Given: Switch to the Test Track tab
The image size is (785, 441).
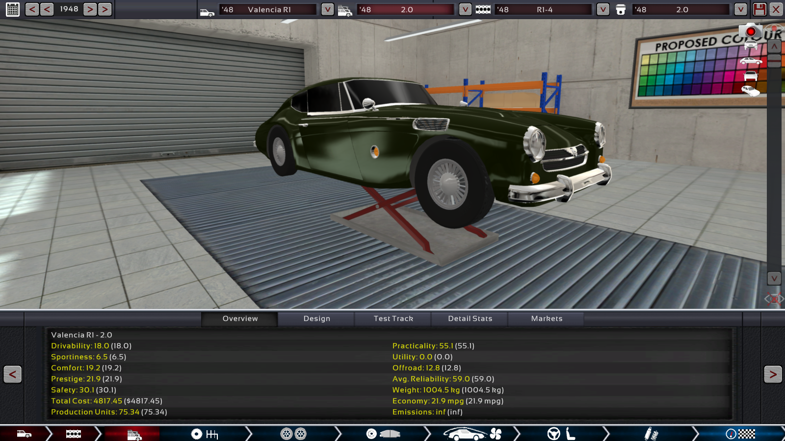Looking at the screenshot, I should pyautogui.click(x=393, y=318).
